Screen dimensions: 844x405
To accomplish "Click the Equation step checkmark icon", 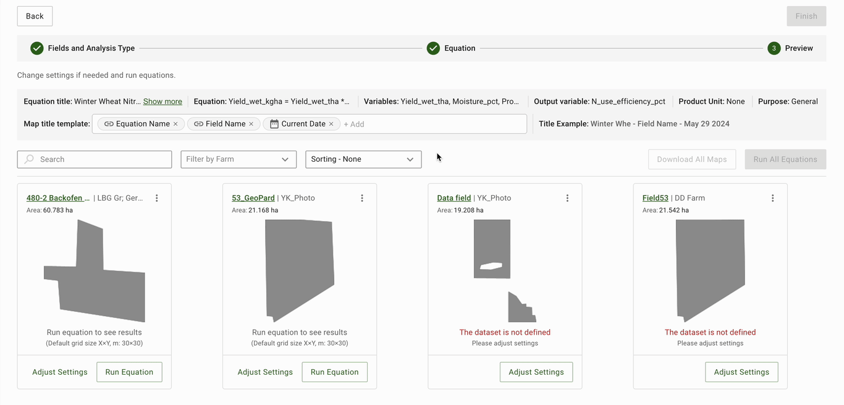I will click(x=433, y=48).
